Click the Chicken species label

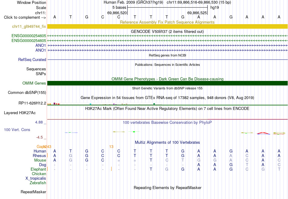pyautogui.click(x=39, y=174)
